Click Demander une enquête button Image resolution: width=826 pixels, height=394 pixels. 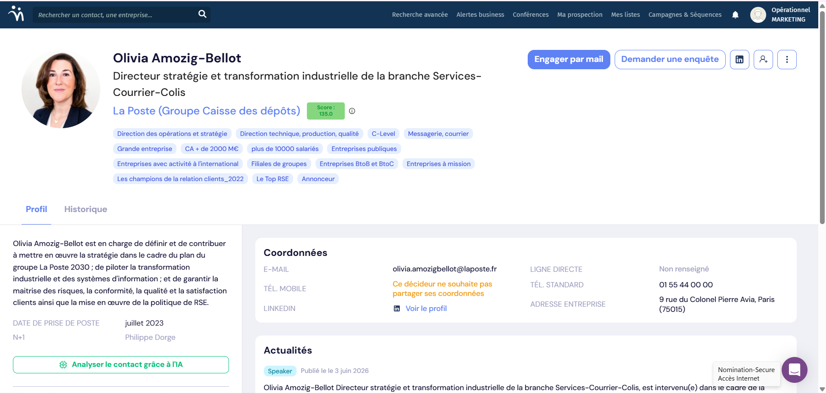click(670, 59)
